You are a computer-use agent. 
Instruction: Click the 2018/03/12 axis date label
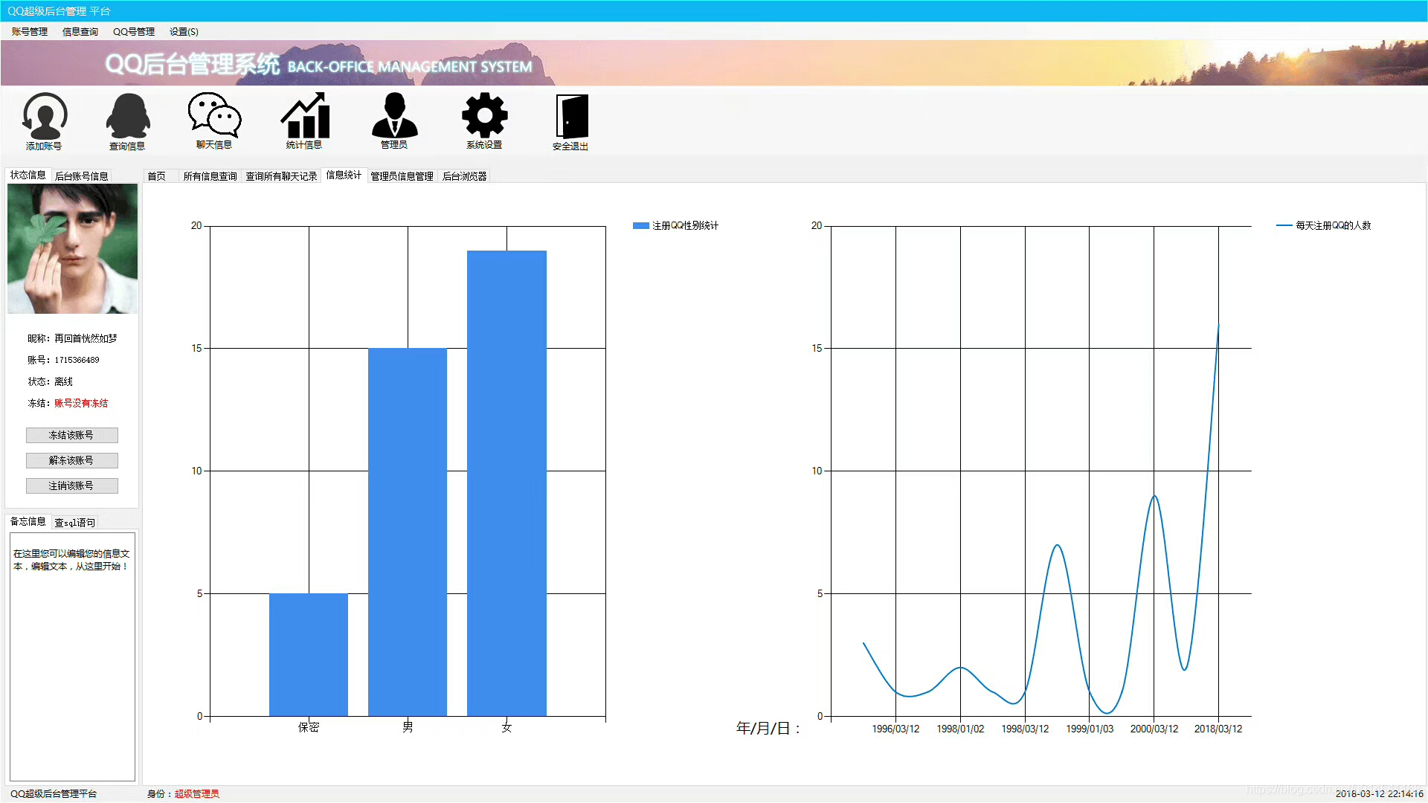1218,729
